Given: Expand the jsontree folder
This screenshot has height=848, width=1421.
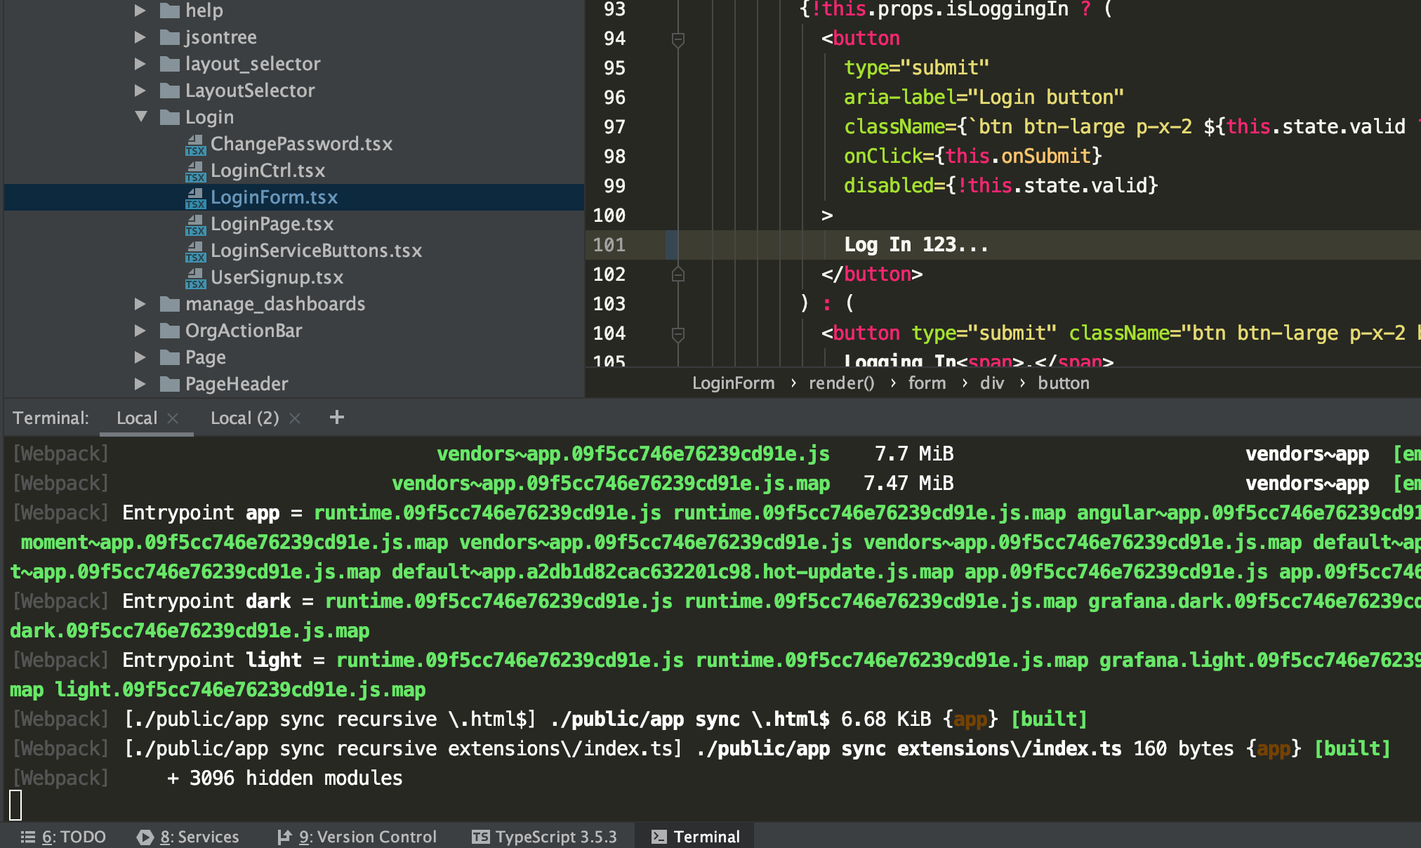Looking at the screenshot, I should 140,37.
